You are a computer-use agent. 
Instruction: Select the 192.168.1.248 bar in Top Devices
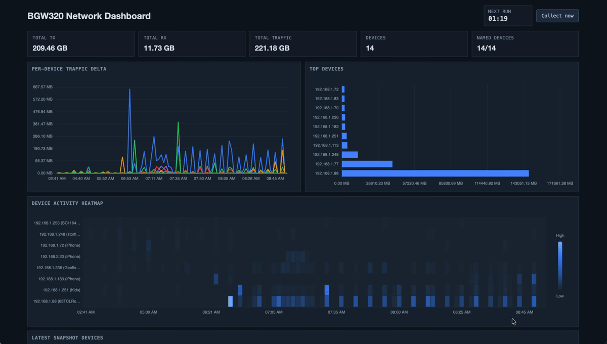pos(350,154)
